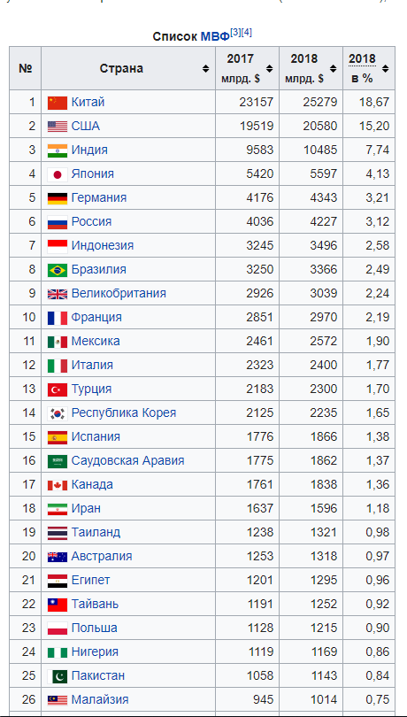This screenshot has width=407, height=717.
Task: Click the United Kingdom flag icon
Action: click(x=58, y=294)
